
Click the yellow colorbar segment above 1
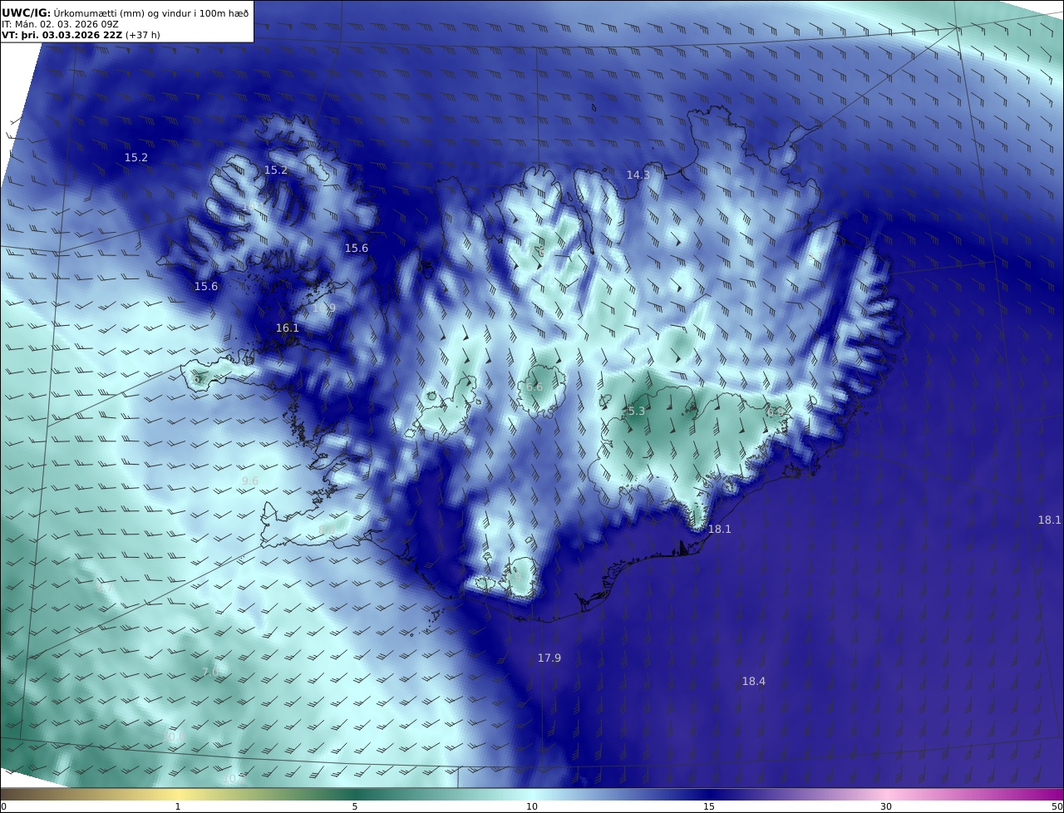[177, 794]
